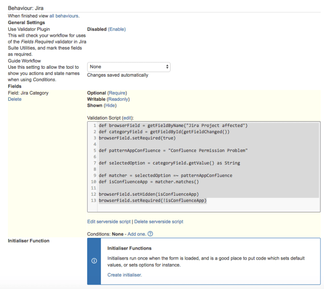Click script line defining browserField
This screenshot has width=324, height=289.
pyautogui.click(x=173, y=126)
